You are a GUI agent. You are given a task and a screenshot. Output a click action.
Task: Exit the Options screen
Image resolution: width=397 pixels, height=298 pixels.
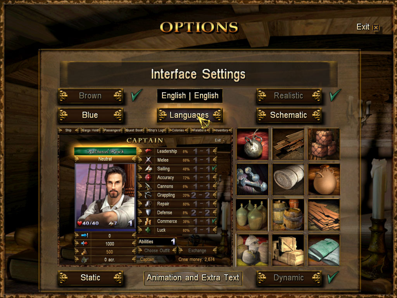point(368,27)
